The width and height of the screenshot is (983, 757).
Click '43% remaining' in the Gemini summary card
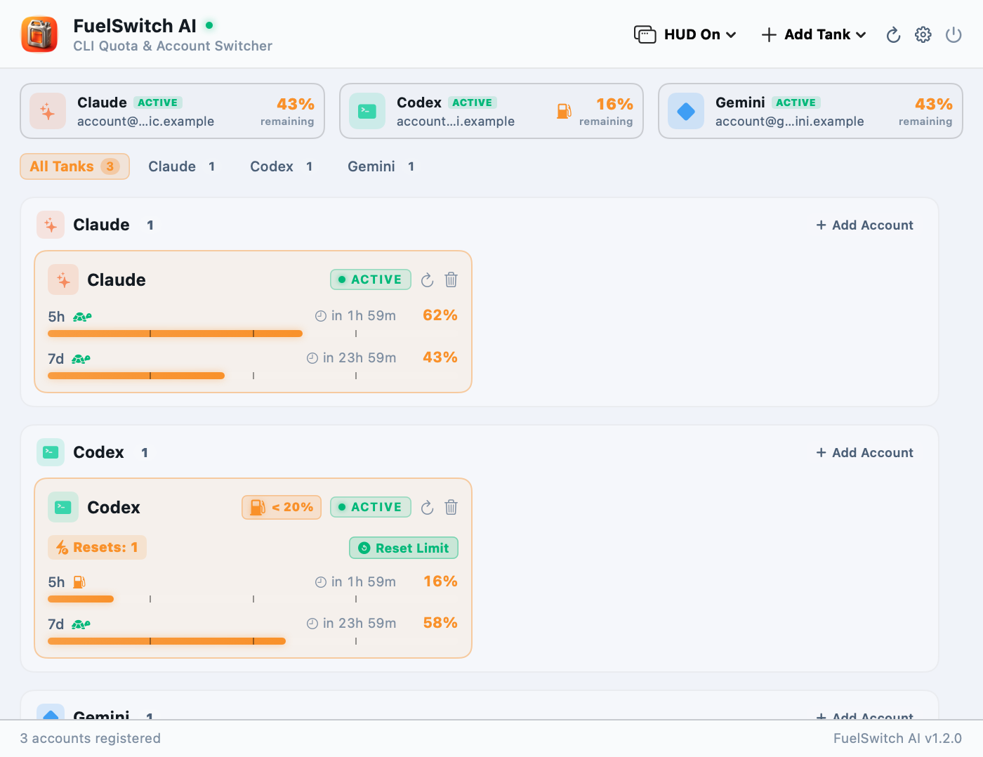[x=925, y=111]
